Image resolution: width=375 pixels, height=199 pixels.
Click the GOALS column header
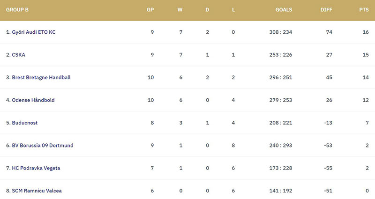click(x=284, y=10)
